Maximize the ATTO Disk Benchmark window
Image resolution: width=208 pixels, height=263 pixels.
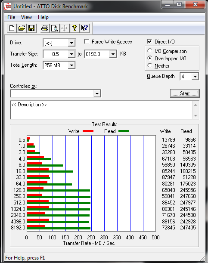179,5
